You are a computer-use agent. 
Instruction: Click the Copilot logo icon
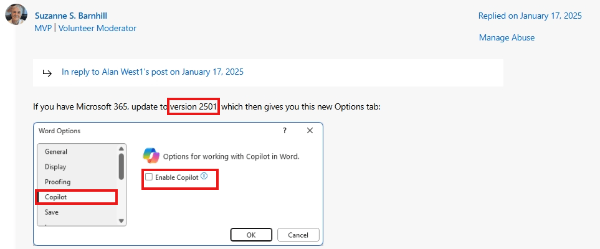(x=151, y=156)
